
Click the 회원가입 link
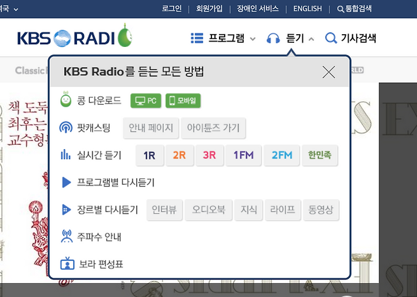(x=209, y=9)
